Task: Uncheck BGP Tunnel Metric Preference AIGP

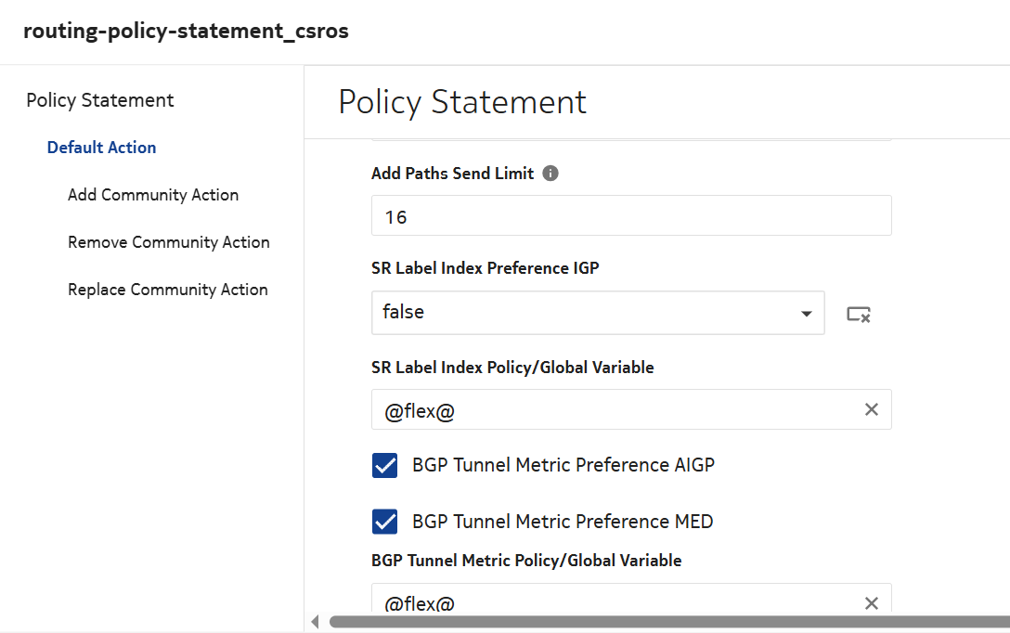Action: point(385,465)
